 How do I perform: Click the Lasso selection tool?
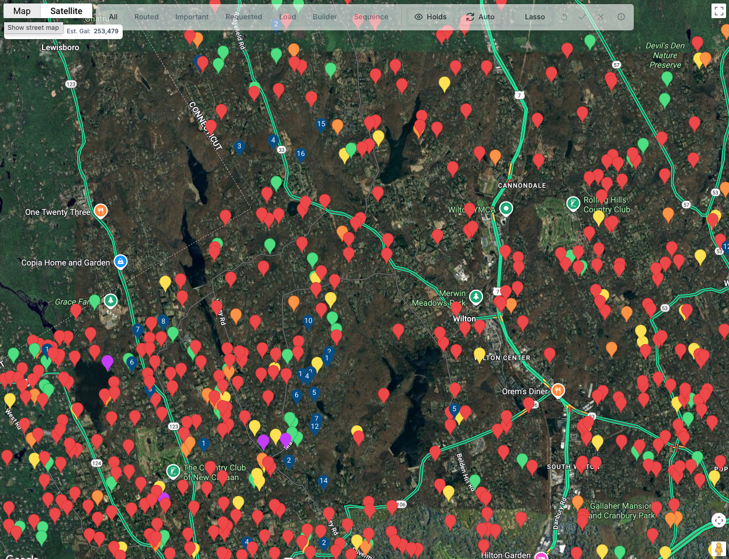coord(534,17)
